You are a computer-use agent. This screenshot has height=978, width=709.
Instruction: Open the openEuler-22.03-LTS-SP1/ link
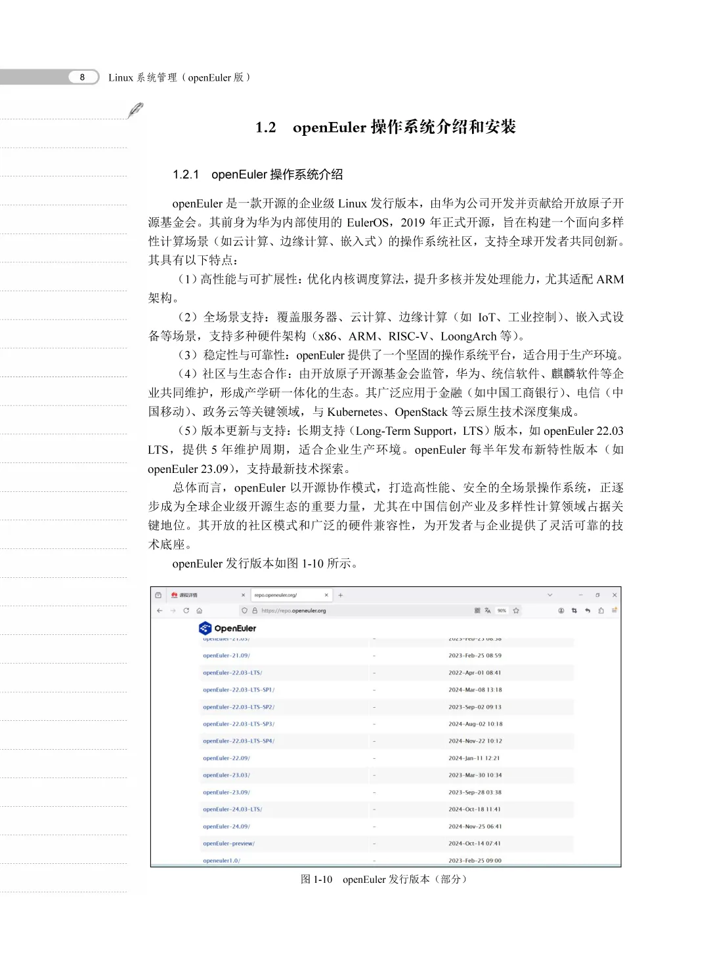239,689
